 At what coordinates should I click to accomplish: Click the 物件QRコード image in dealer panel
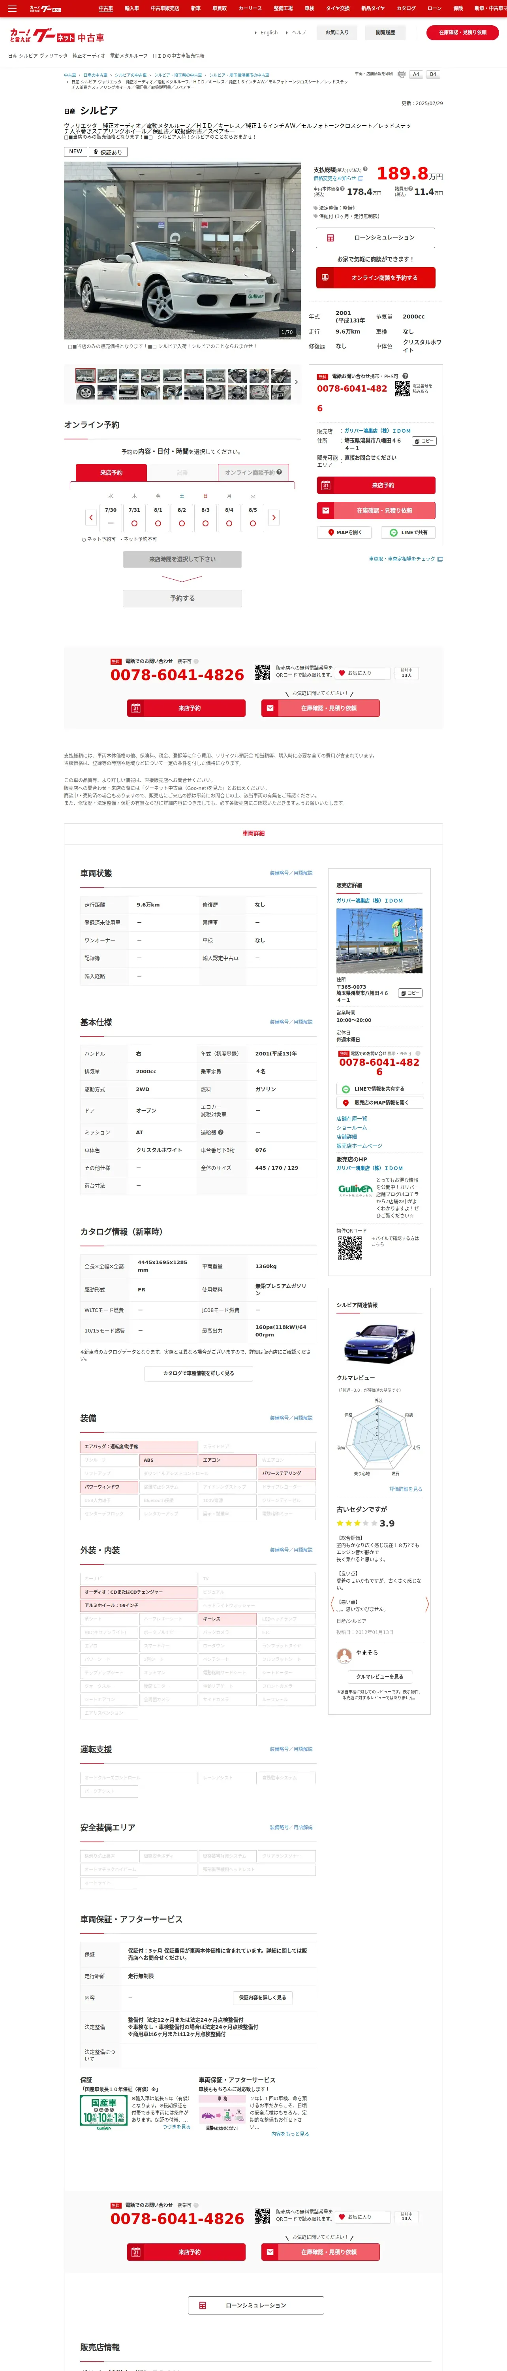(x=350, y=1247)
